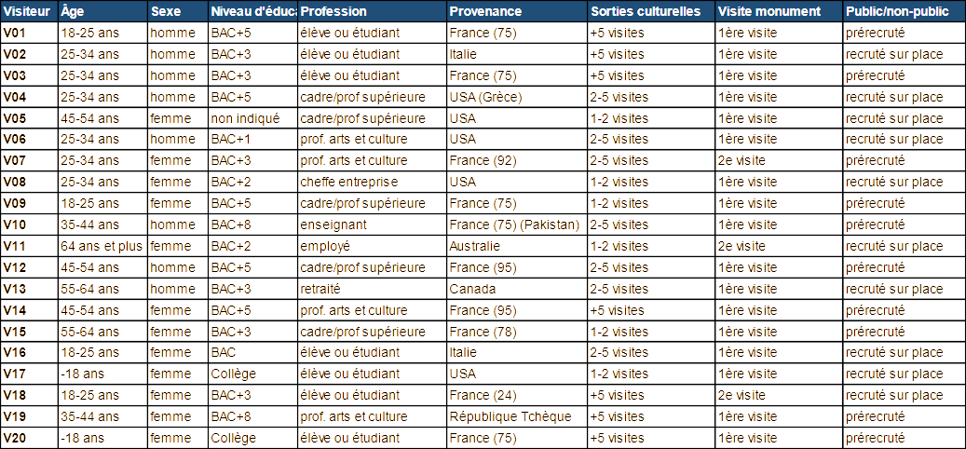Select the Profession column header
The image size is (966, 449).
click(372, 11)
